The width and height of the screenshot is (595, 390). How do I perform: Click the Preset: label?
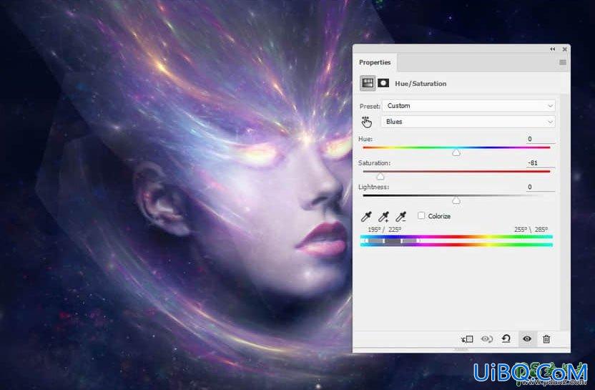pyautogui.click(x=370, y=106)
